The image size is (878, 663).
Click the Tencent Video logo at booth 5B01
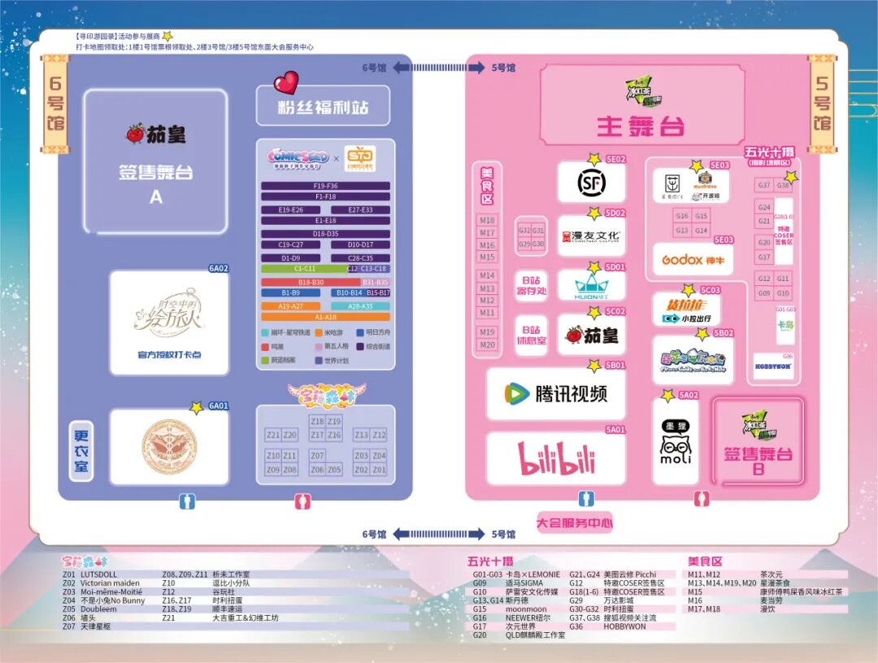tap(555, 393)
